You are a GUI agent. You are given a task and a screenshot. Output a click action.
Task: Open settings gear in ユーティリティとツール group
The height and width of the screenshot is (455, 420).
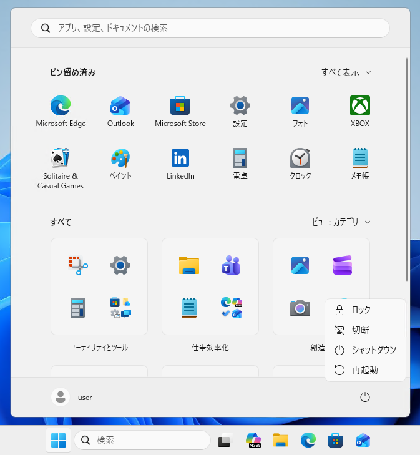(x=120, y=265)
